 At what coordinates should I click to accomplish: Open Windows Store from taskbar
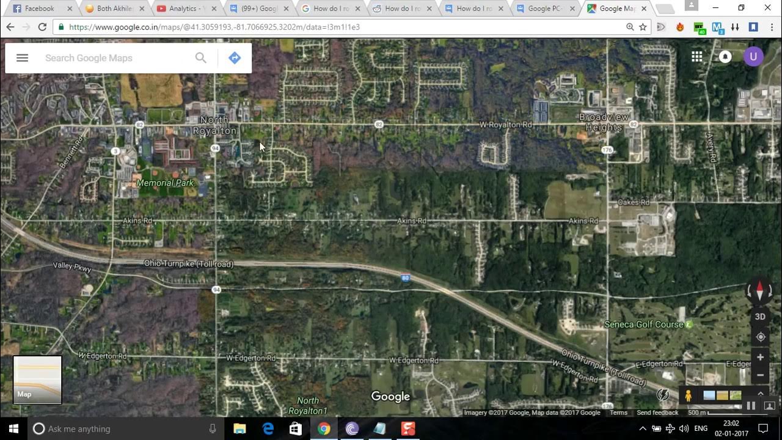[x=296, y=428]
